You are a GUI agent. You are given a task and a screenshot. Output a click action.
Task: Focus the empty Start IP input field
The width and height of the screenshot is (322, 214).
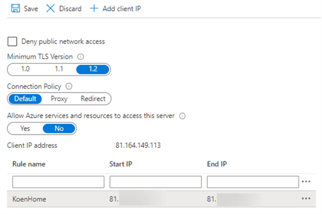click(155, 182)
